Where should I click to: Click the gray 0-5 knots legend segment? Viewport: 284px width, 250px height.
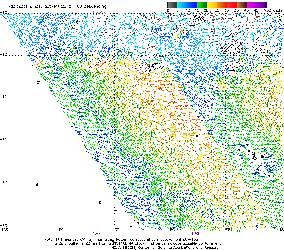[172, 5]
